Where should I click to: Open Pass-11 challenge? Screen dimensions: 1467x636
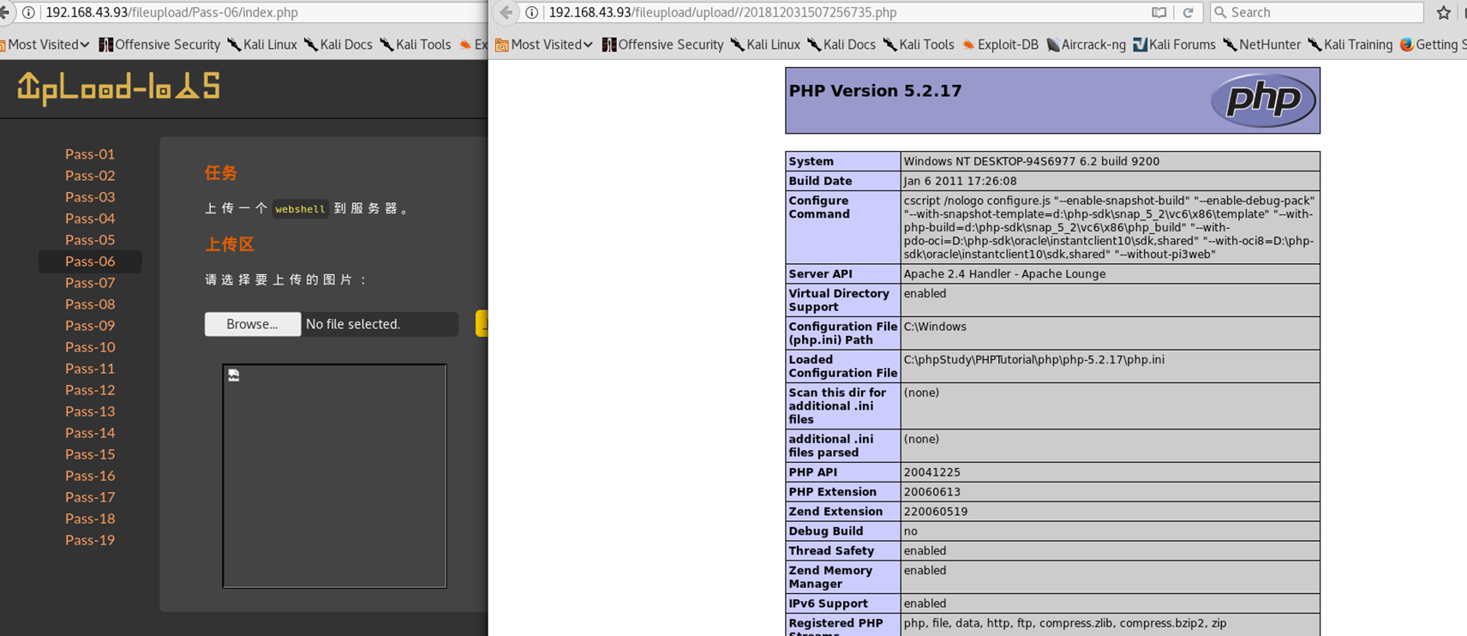pyautogui.click(x=90, y=369)
